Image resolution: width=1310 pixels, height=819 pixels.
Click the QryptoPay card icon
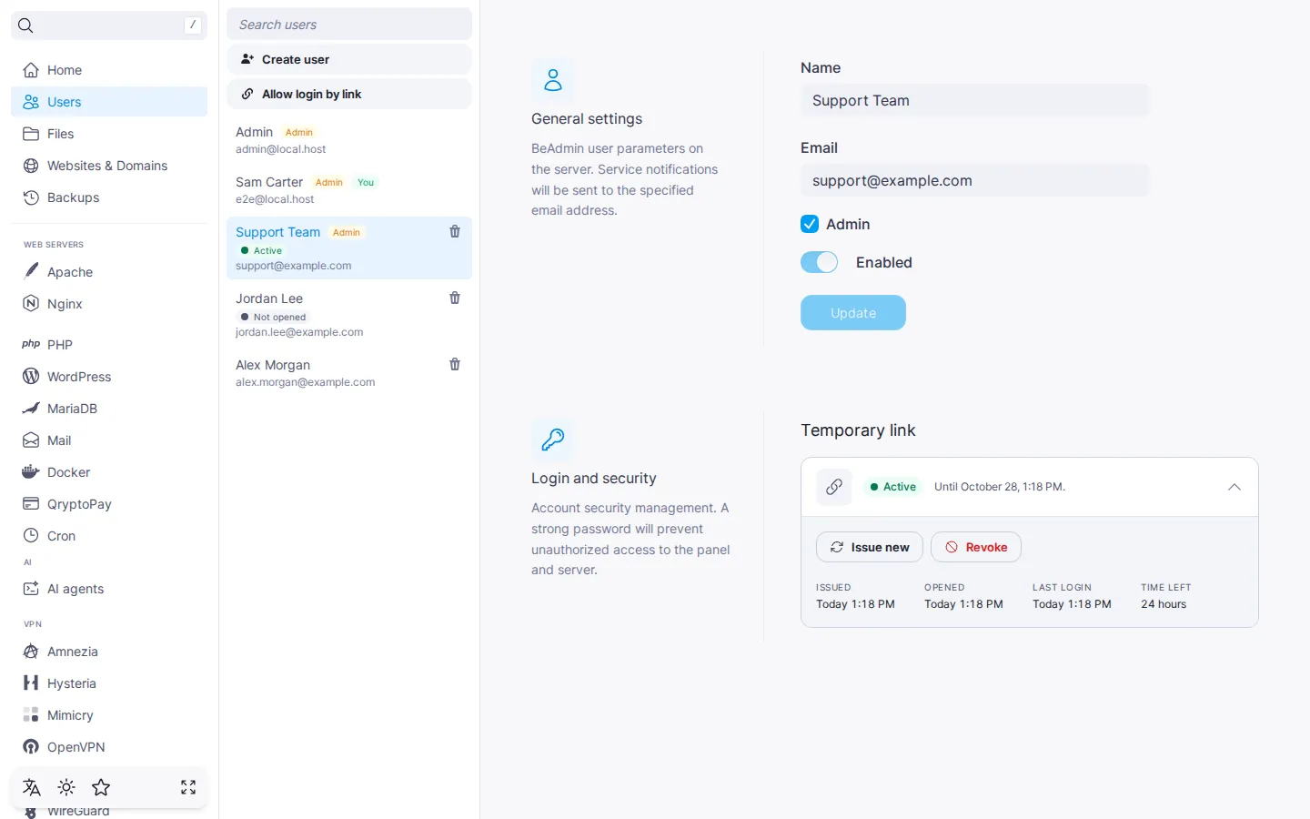31,504
